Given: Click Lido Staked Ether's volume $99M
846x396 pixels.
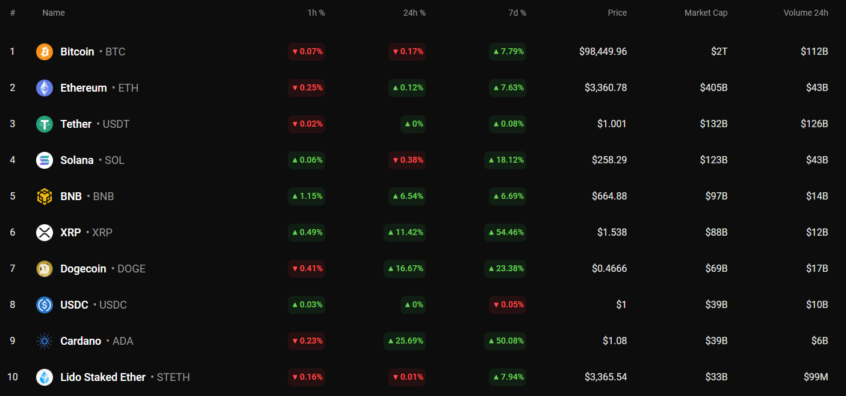Looking at the screenshot, I should click(816, 377).
